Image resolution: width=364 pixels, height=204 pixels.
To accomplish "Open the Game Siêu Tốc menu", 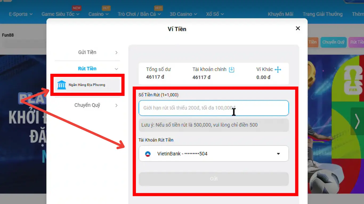I will pos(60,14).
